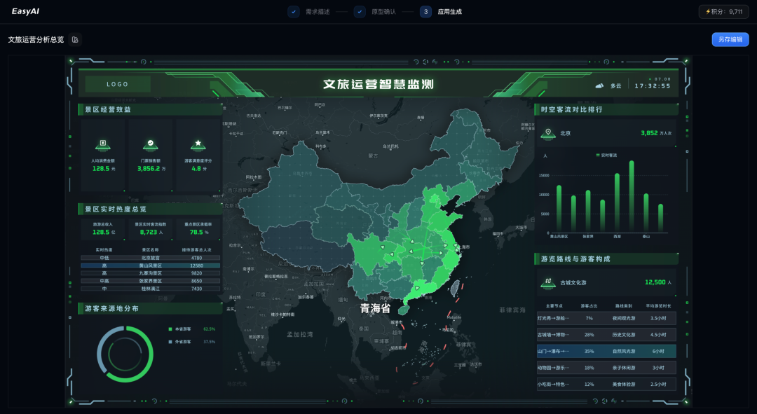Click the 人均消费金额 icon
Screen dimensions: 757x414
pos(103,144)
